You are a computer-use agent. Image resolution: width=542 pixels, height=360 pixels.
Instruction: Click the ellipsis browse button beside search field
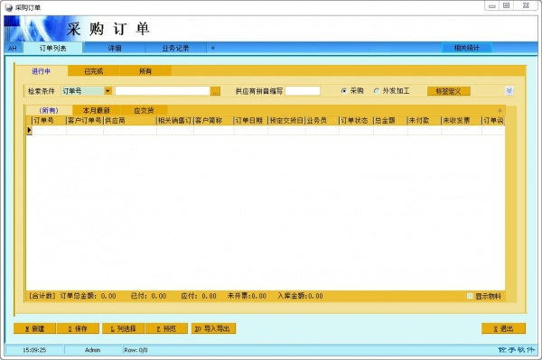215,91
